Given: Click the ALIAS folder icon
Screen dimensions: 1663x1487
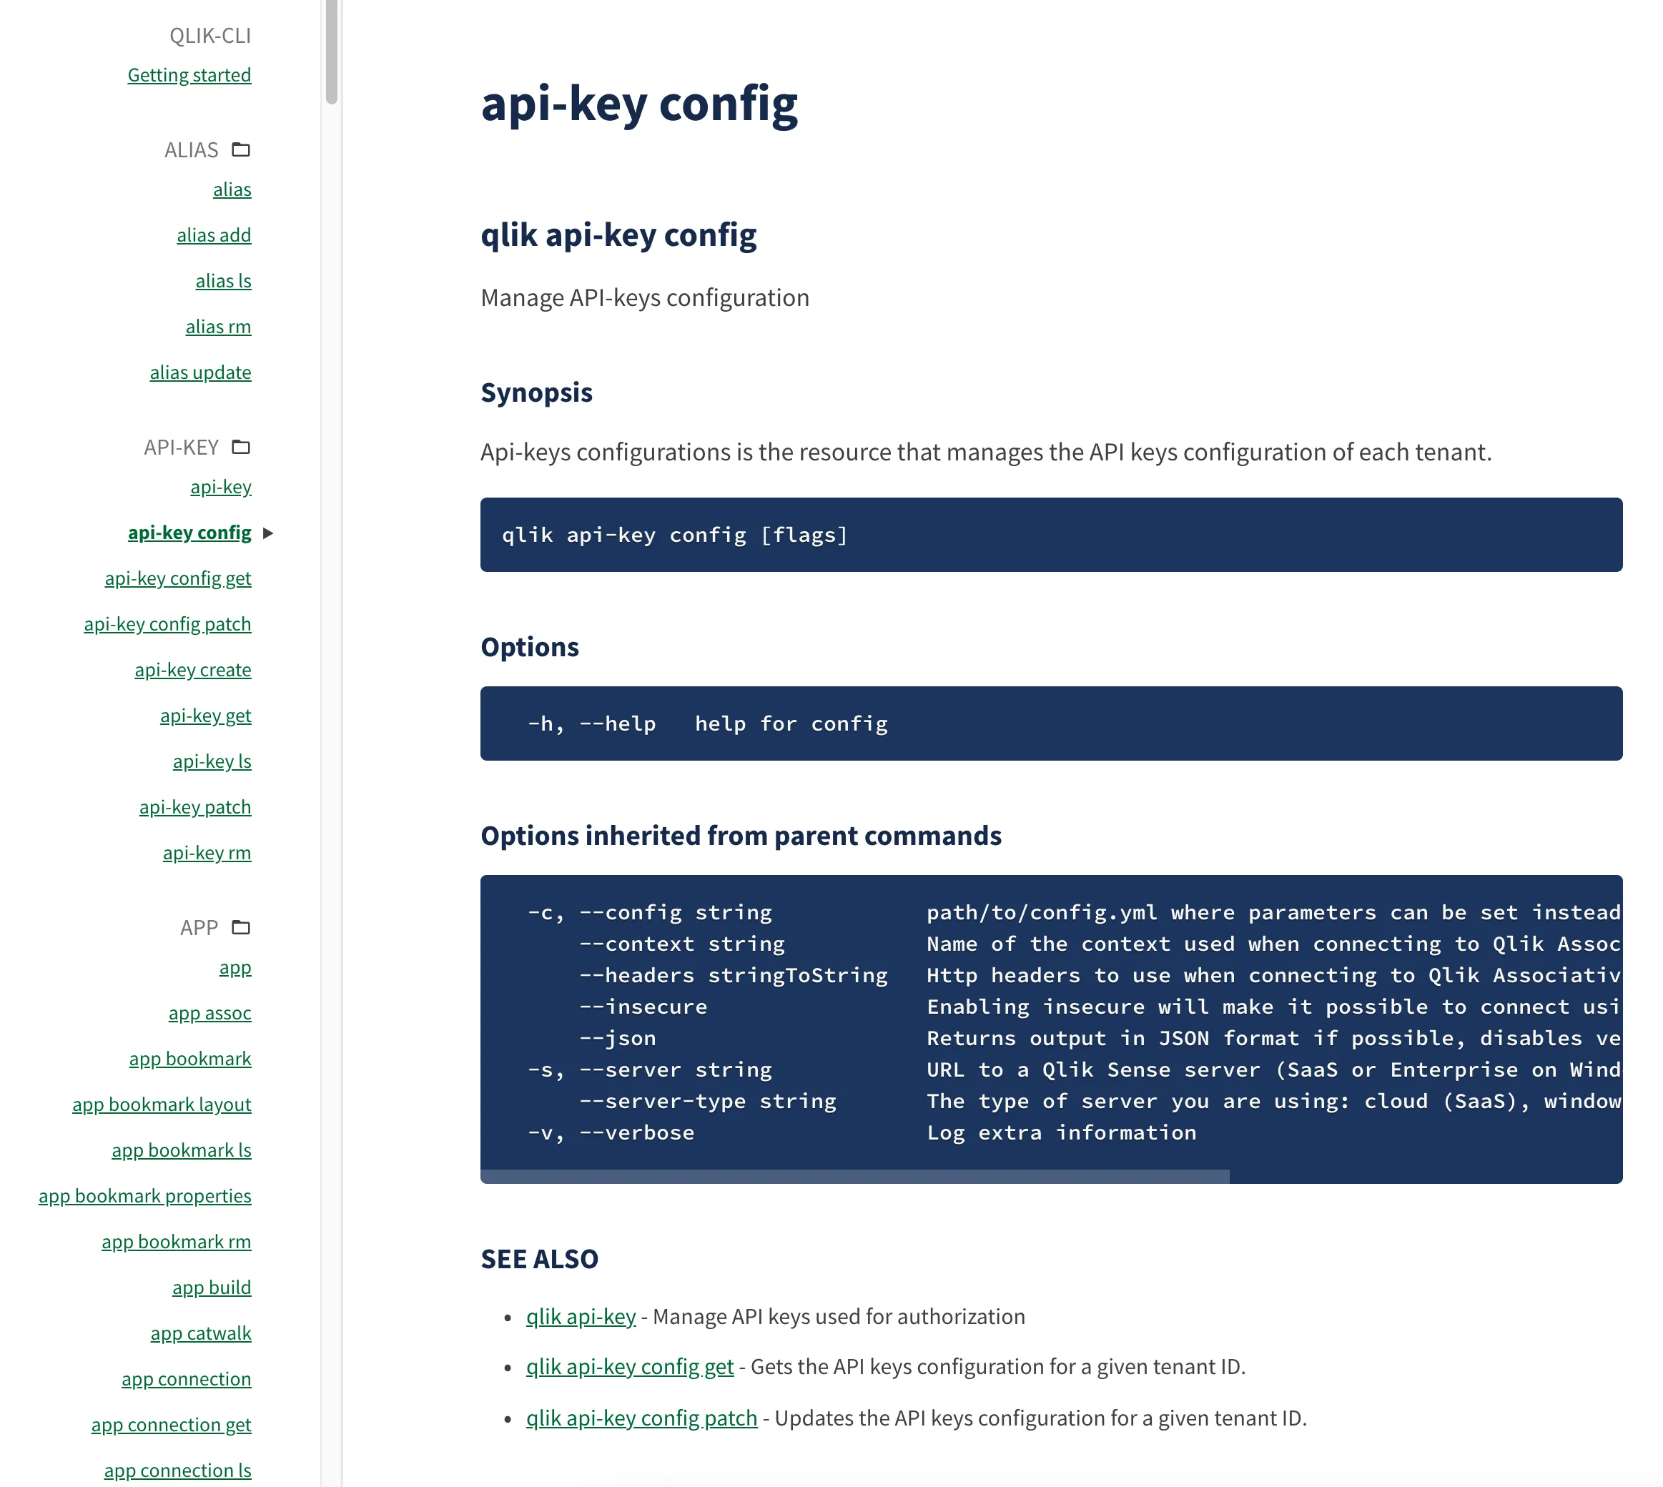Looking at the screenshot, I should click(241, 149).
